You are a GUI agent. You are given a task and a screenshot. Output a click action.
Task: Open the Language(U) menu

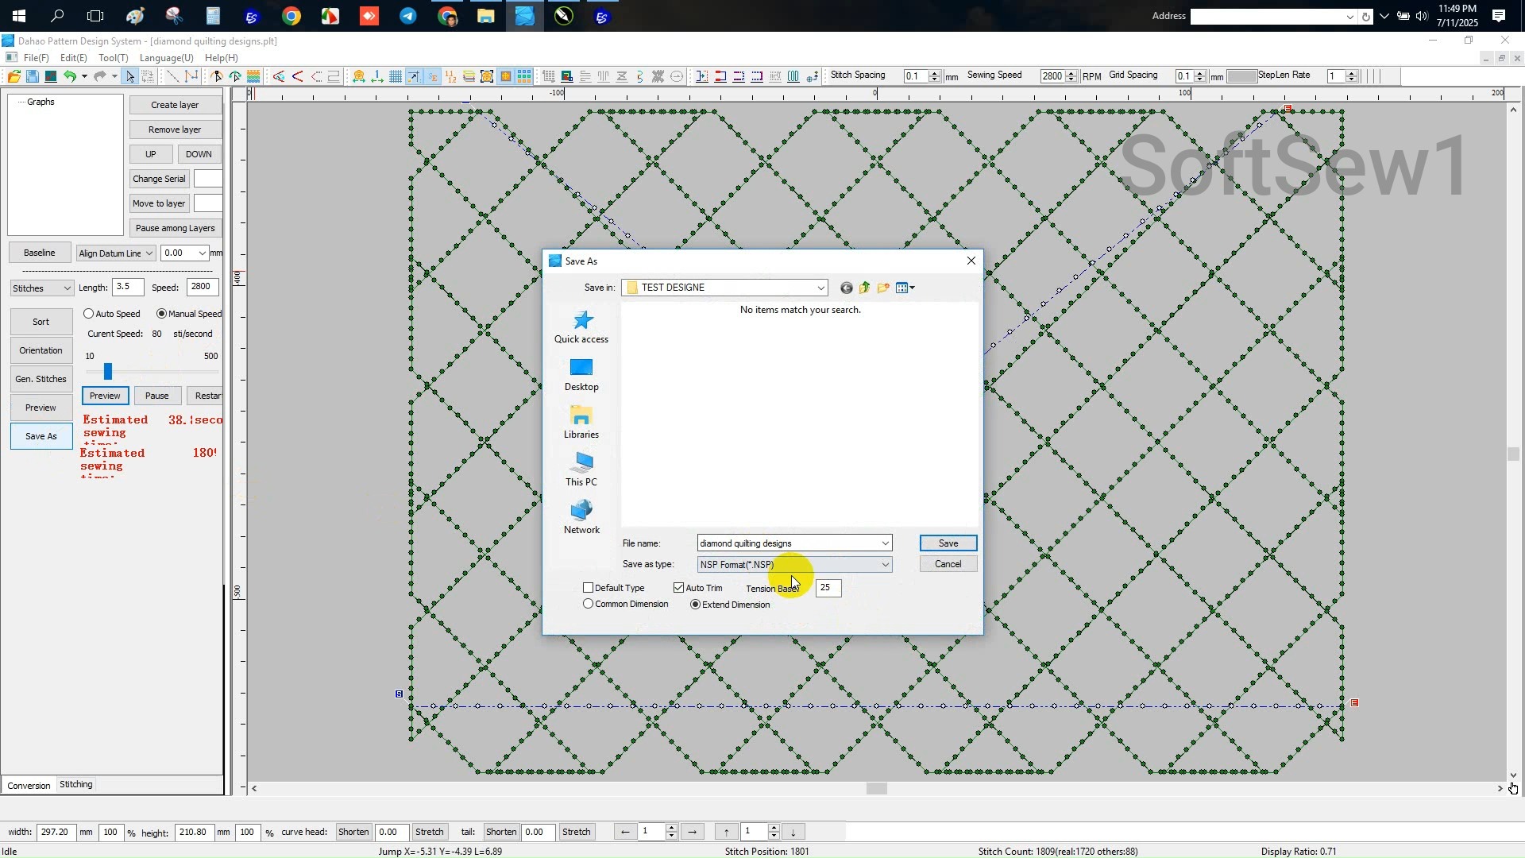pyautogui.click(x=167, y=58)
